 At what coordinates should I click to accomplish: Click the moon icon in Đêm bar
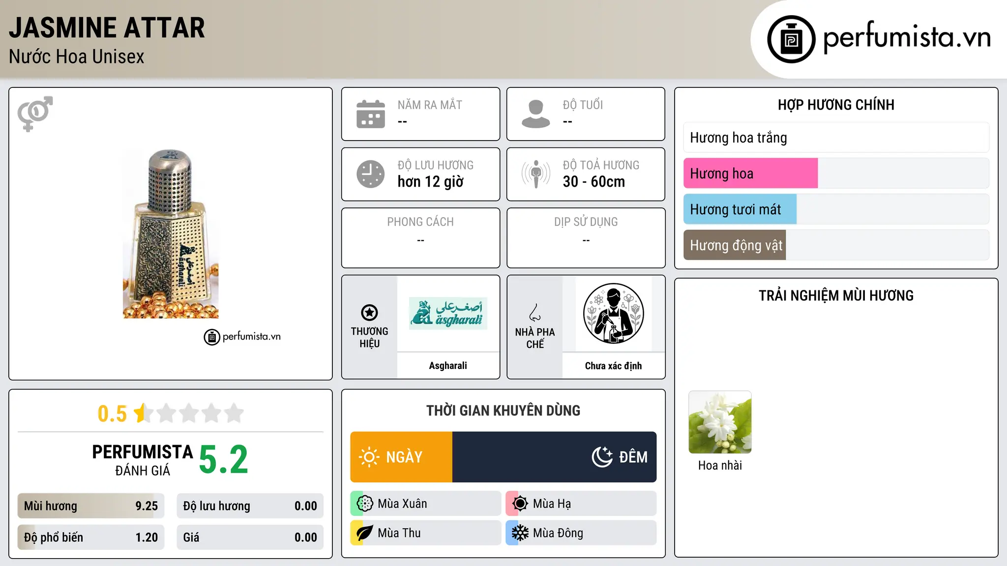[602, 457]
